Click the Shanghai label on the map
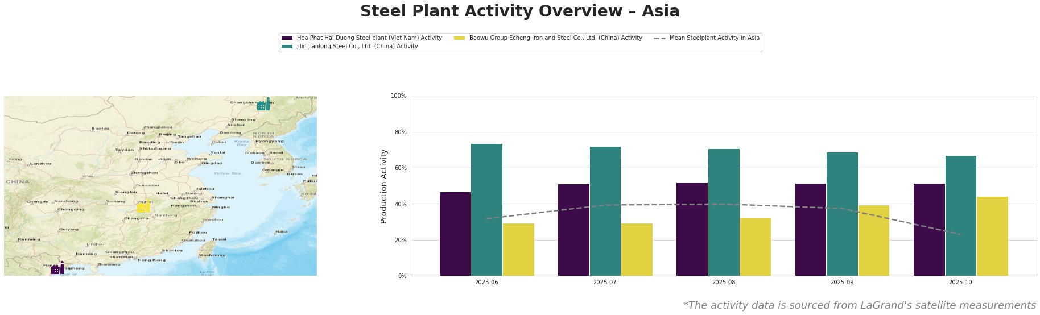1040x315 pixels. (x=222, y=197)
